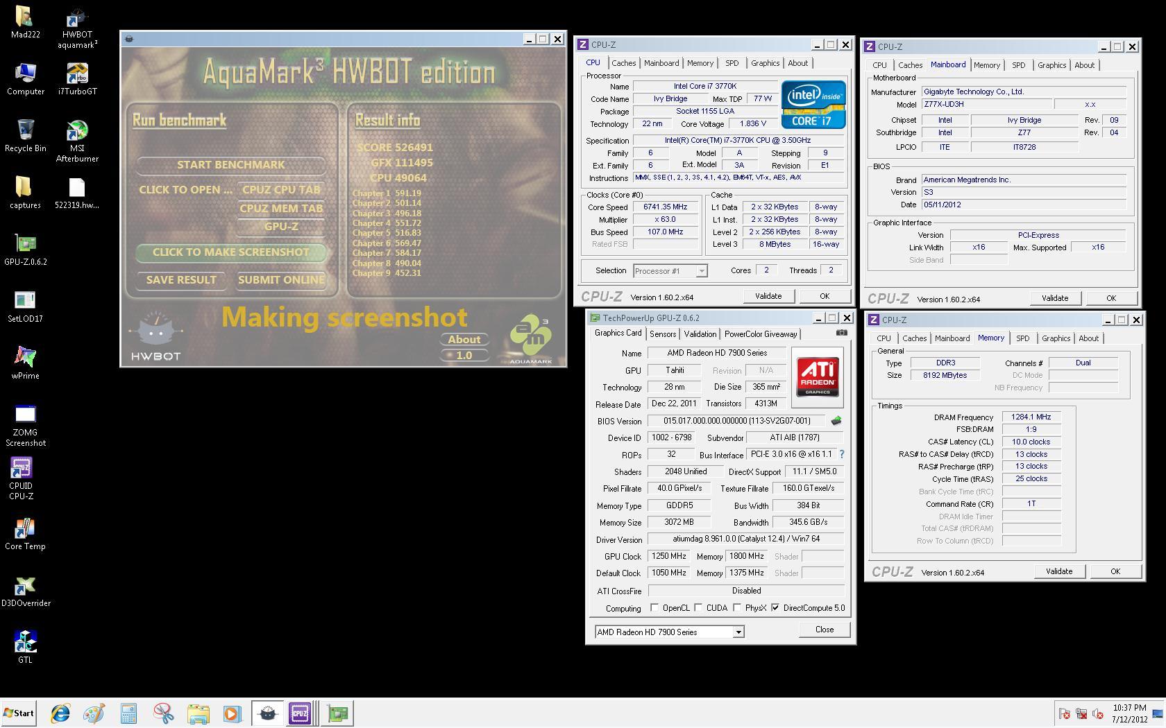1166x728 pixels.
Task: Open Snipping Tool from taskbar
Action: tap(163, 713)
